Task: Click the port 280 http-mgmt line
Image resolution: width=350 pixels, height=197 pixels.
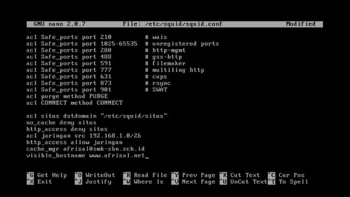Action: click(106, 50)
